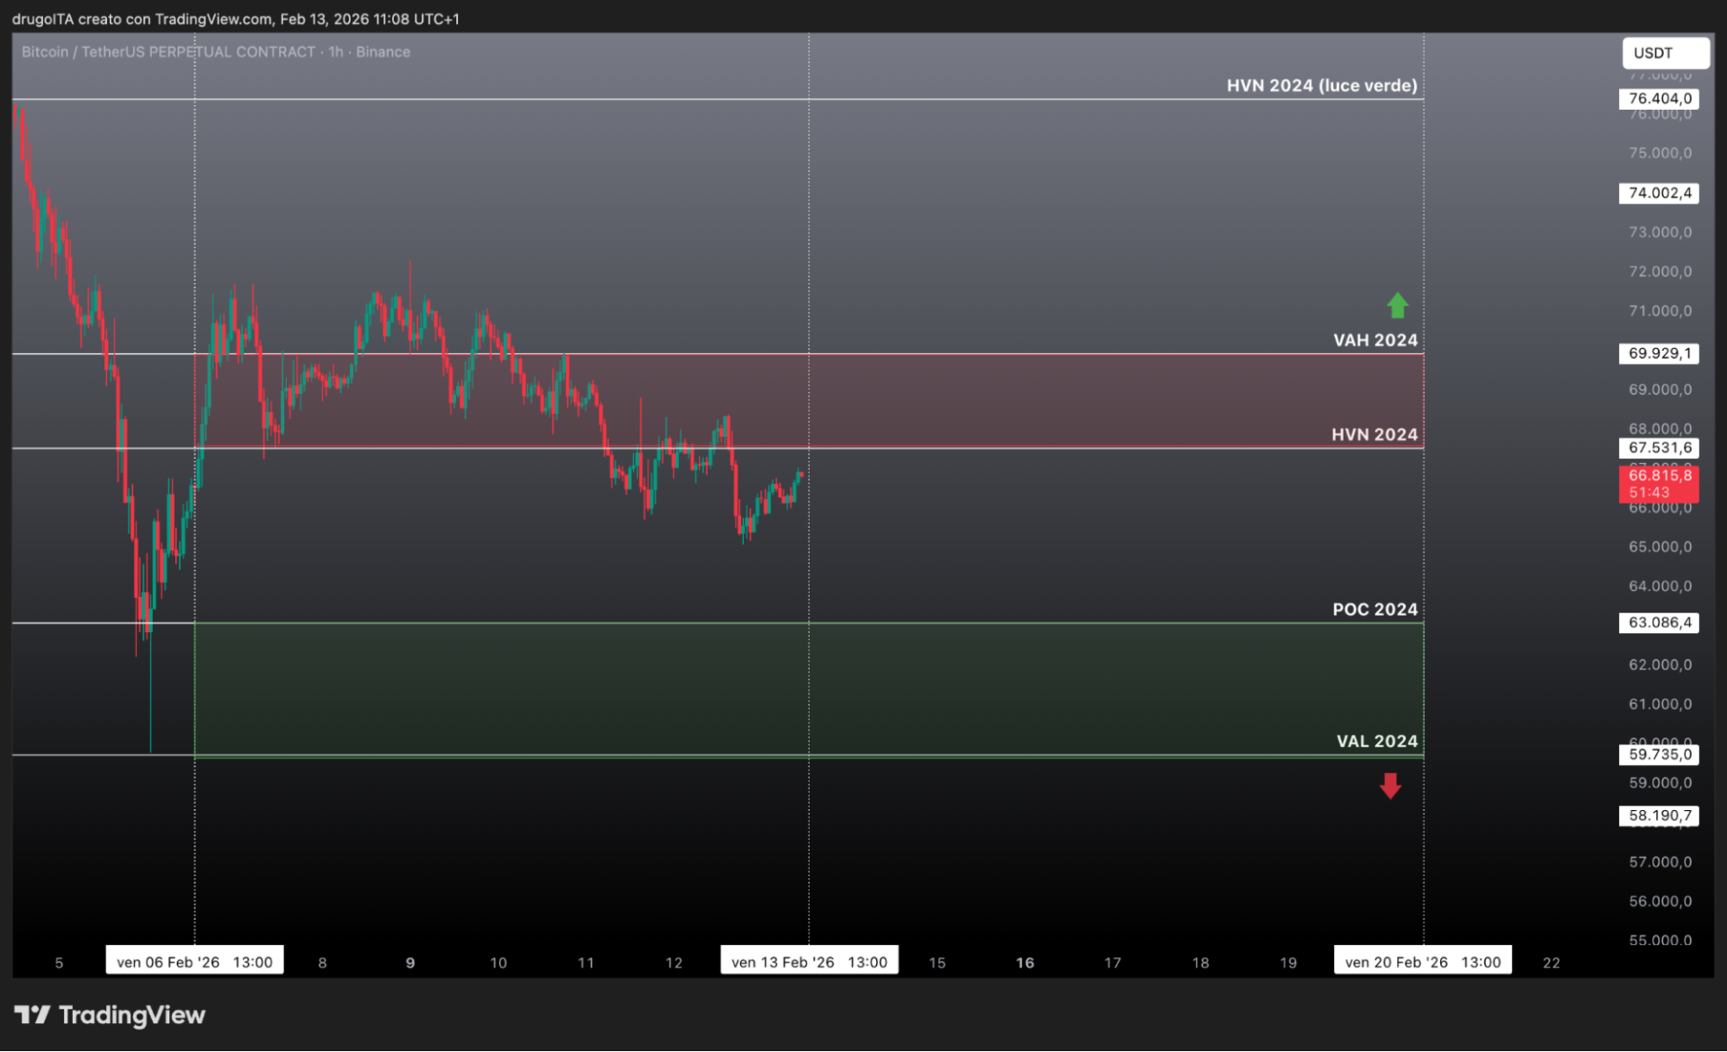Click the 62.000,0 price scale label
This screenshot has height=1052, width=1727.
[x=1660, y=664]
